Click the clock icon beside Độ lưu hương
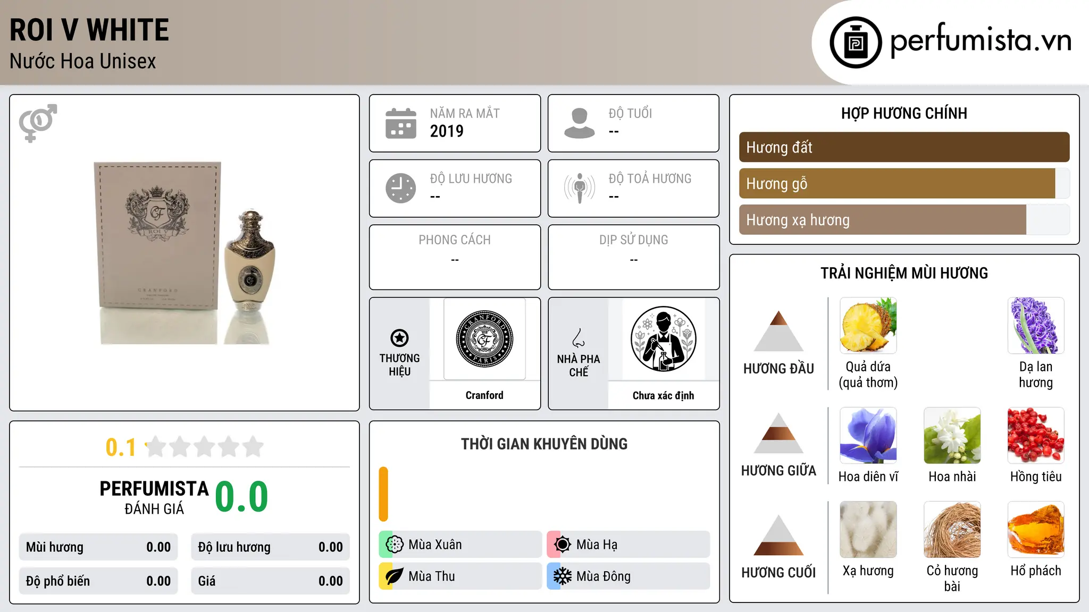Image resolution: width=1089 pixels, height=612 pixels. 401,188
